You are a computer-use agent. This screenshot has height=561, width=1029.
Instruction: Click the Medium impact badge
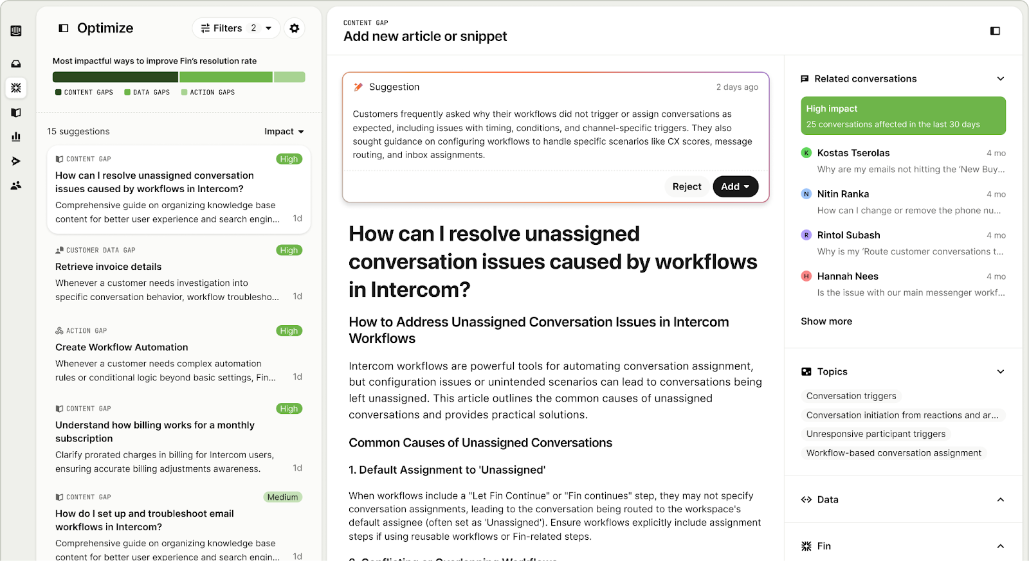[283, 497]
